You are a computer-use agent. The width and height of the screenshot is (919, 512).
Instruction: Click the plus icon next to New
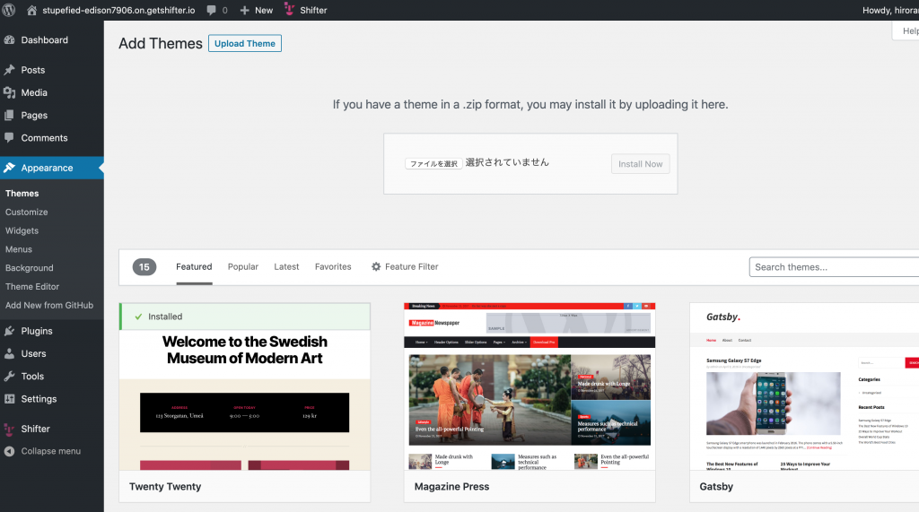pyautogui.click(x=244, y=10)
